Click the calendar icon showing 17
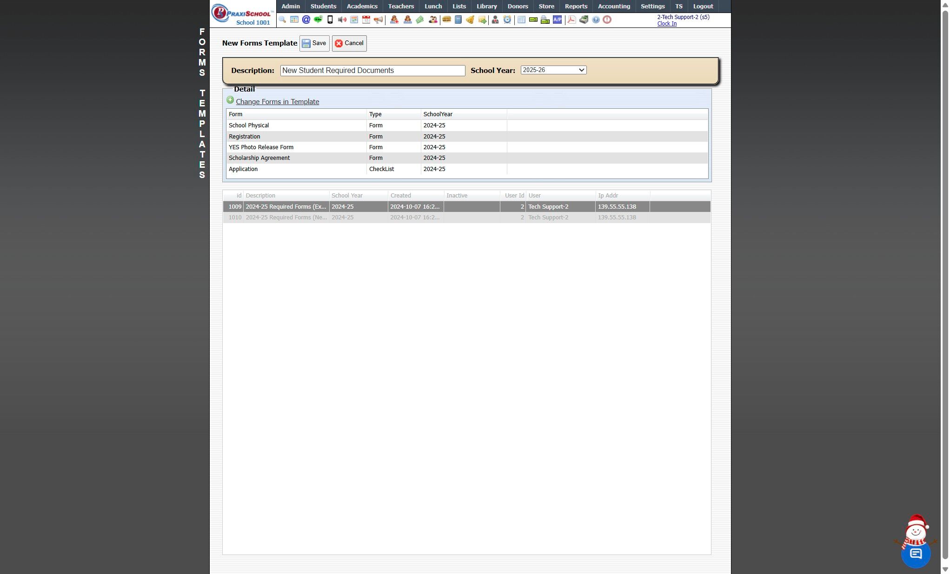This screenshot has height=574, width=950. [366, 20]
